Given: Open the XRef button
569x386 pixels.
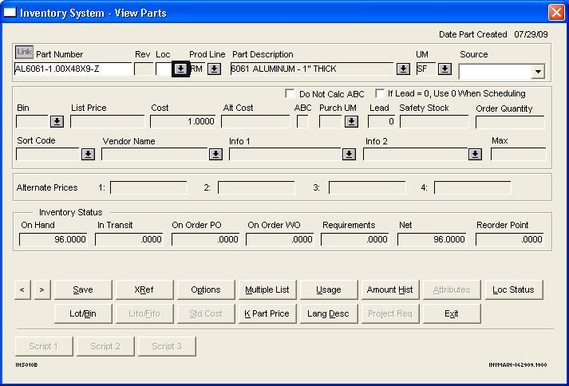Looking at the screenshot, I should 144,289.
